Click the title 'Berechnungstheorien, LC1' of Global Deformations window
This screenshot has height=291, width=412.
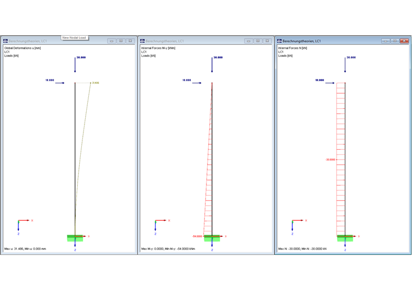[x=28, y=41]
